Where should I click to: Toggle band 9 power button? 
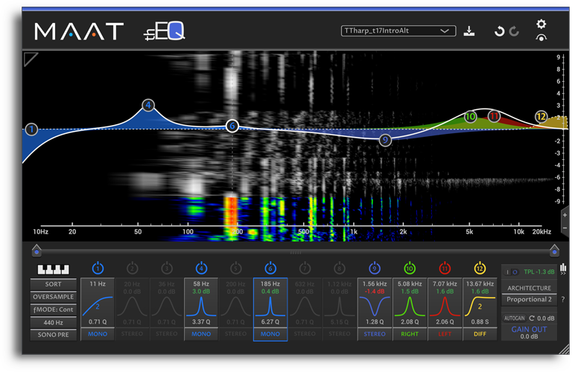pos(375,268)
